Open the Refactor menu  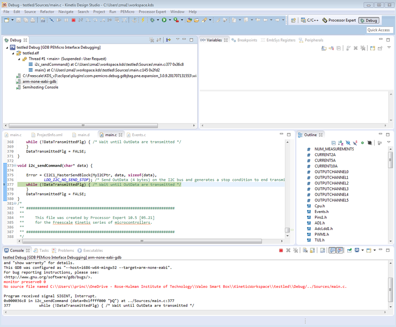tap(47, 11)
